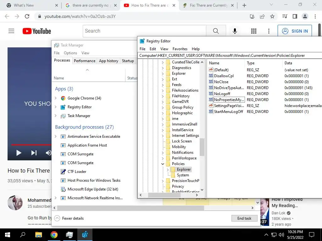Screen dimensions: 322x241
Task: Skip to next video
Action: click(34, 153)
